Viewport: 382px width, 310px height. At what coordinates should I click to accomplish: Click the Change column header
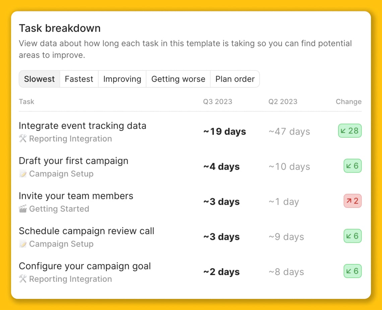pyautogui.click(x=348, y=101)
